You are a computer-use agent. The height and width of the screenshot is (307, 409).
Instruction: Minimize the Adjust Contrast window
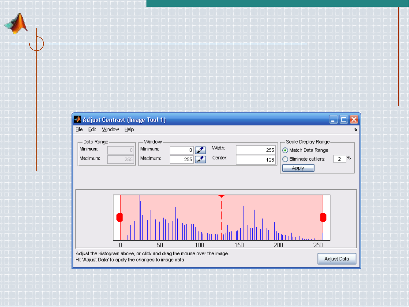tap(334, 120)
